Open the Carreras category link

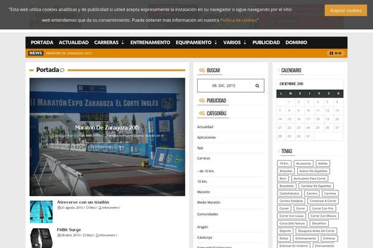(203, 158)
